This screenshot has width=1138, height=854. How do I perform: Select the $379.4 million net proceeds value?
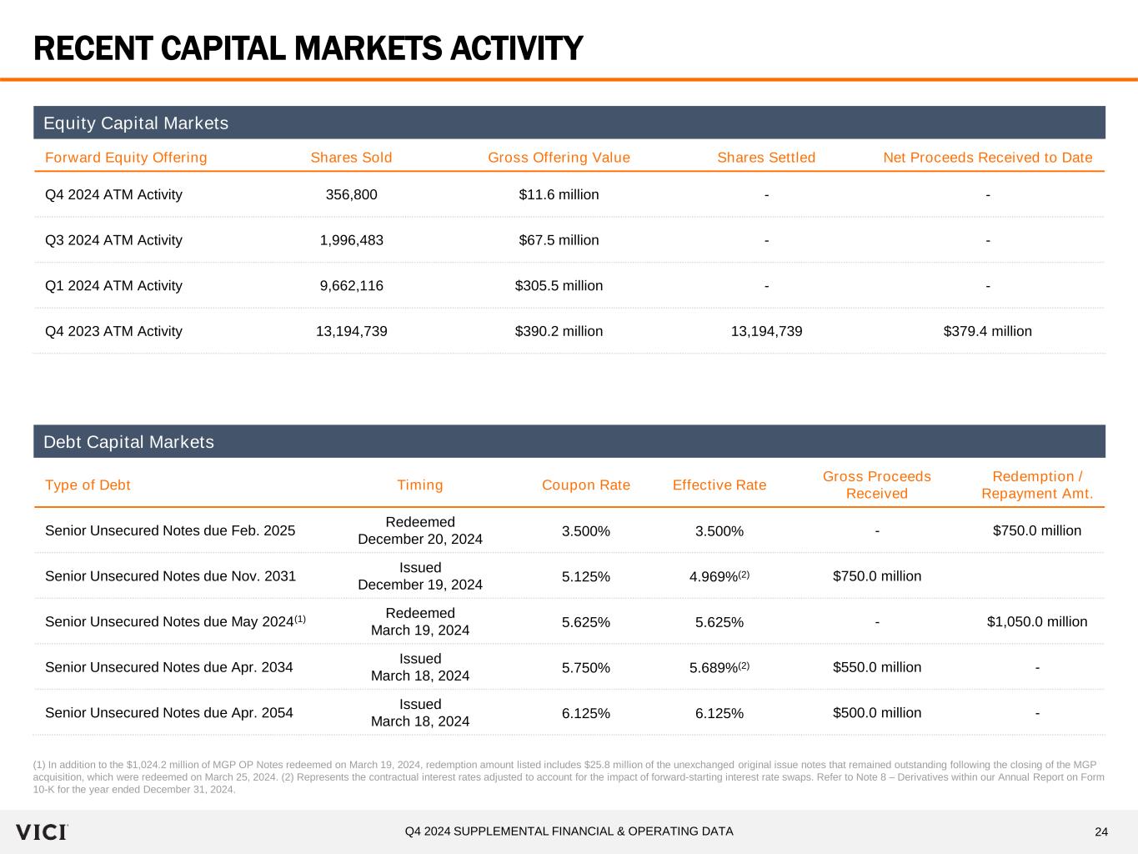987,331
